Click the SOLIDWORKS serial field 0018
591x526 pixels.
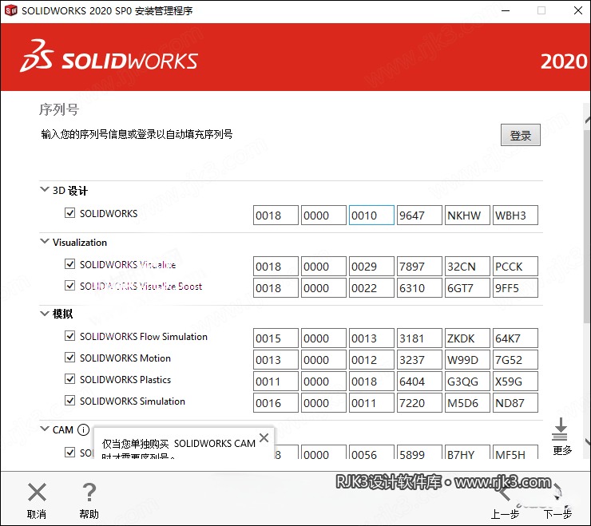tap(276, 216)
